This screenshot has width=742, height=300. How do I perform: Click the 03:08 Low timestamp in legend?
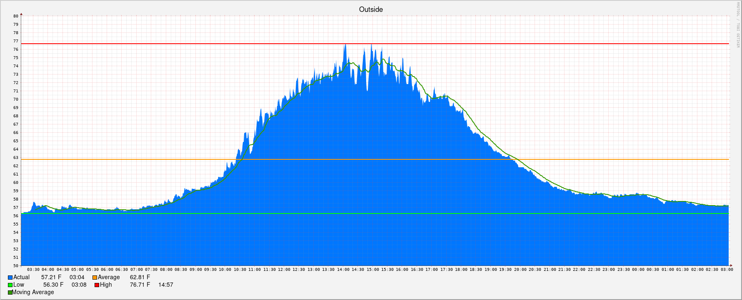pos(79,285)
